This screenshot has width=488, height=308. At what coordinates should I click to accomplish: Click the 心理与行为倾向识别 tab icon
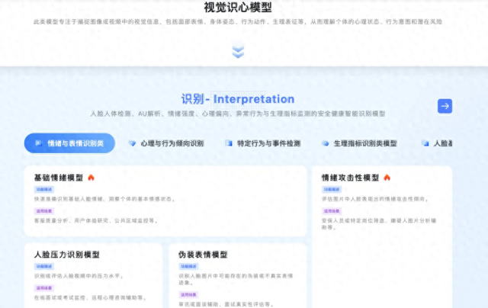[x=132, y=143]
